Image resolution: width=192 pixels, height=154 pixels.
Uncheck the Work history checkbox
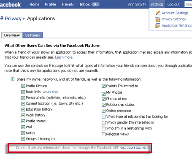(x=23, y=115)
